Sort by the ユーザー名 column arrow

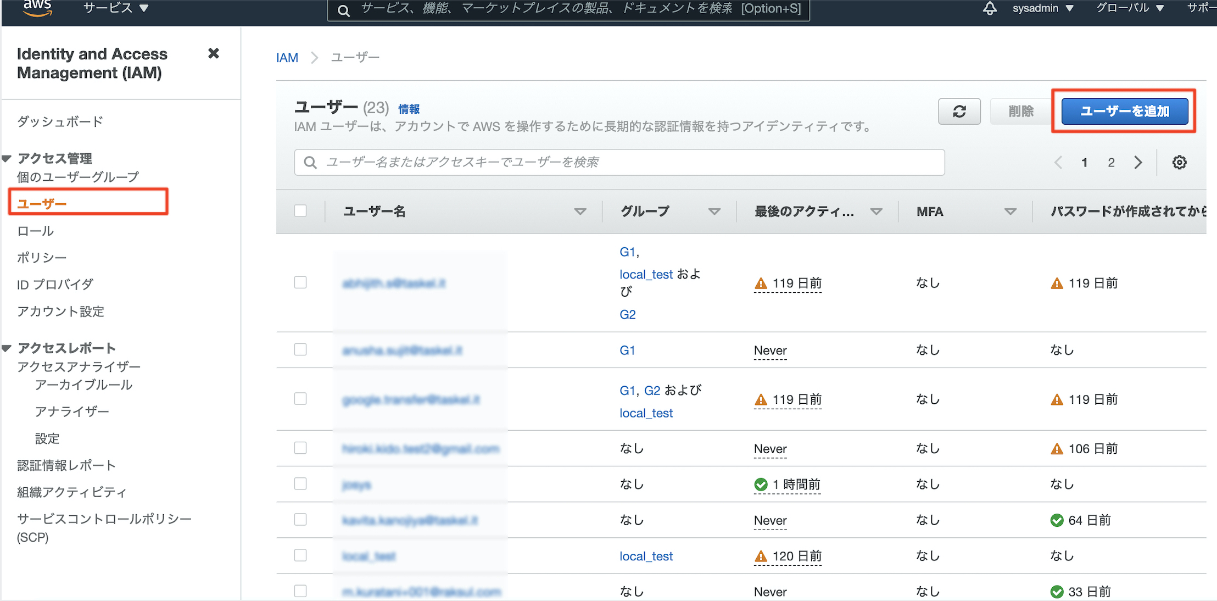click(x=580, y=212)
